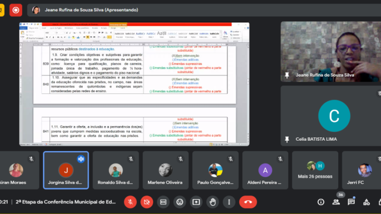381x214 pixels.
Task: Open the chat messages icon
Action: pyautogui.click(x=351, y=202)
